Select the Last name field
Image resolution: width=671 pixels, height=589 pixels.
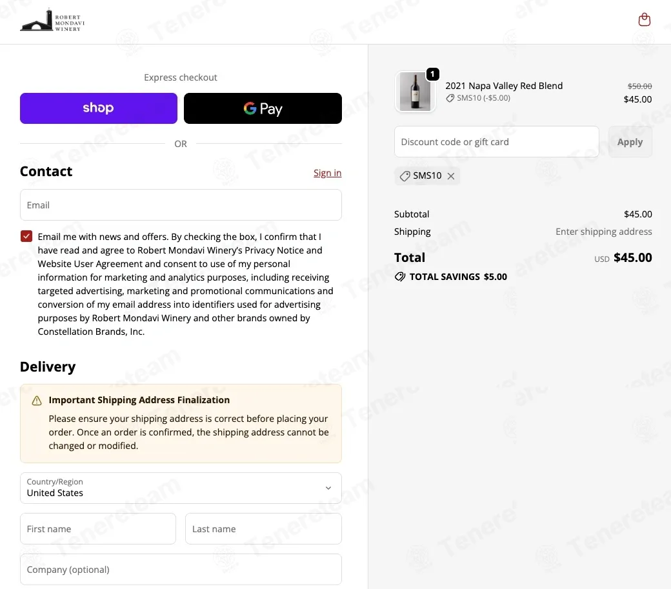(x=263, y=529)
